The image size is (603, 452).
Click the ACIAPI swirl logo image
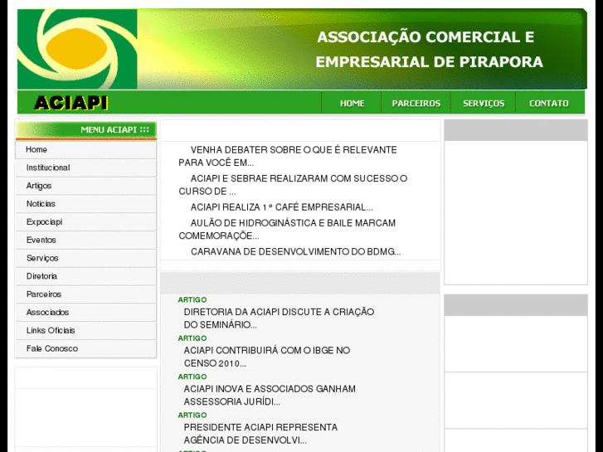pos(77,49)
